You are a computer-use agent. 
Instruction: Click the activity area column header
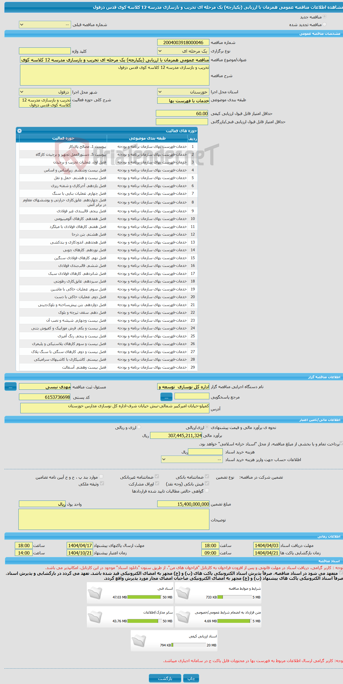(x=63, y=138)
